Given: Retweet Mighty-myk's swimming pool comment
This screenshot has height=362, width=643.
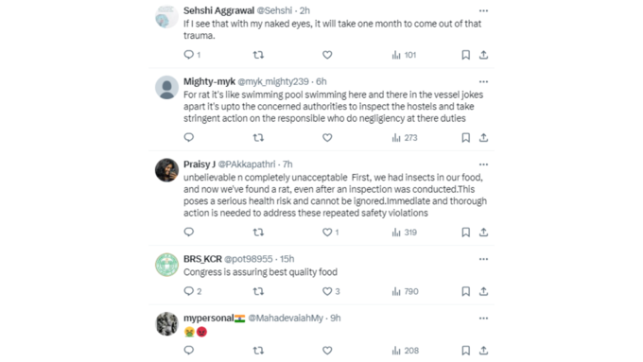Looking at the screenshot, I should pyautogui.click(x=258, y=137).
